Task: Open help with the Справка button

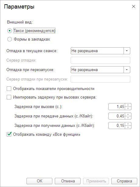Action: 124,181
